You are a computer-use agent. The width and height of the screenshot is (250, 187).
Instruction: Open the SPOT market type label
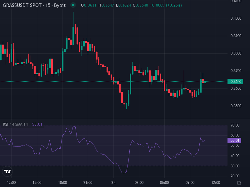35,5
